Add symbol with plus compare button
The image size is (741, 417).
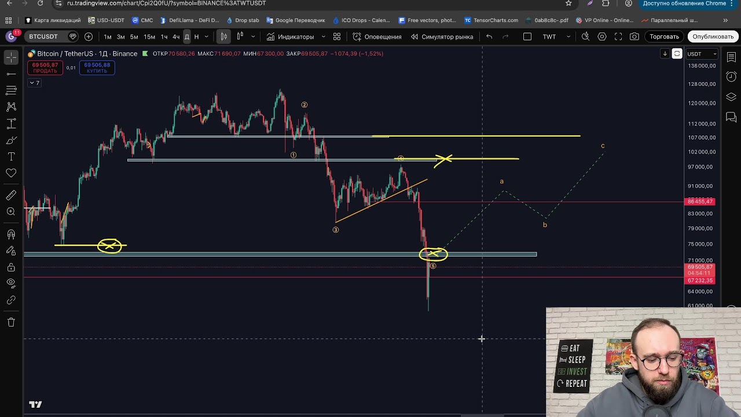click(x=89, y=36)
